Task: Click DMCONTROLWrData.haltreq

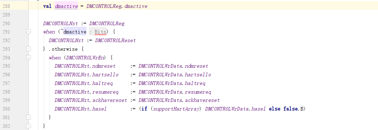Action: (x=172, y=83)
